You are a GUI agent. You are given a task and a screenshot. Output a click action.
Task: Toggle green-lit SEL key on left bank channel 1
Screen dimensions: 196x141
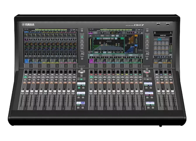click(25, 77)
